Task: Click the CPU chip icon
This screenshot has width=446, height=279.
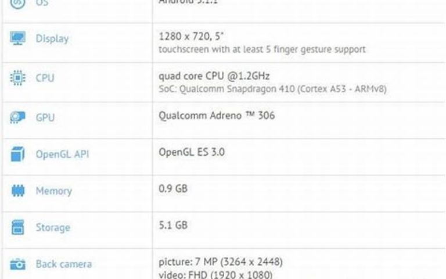Action: (x=18, y=78)
